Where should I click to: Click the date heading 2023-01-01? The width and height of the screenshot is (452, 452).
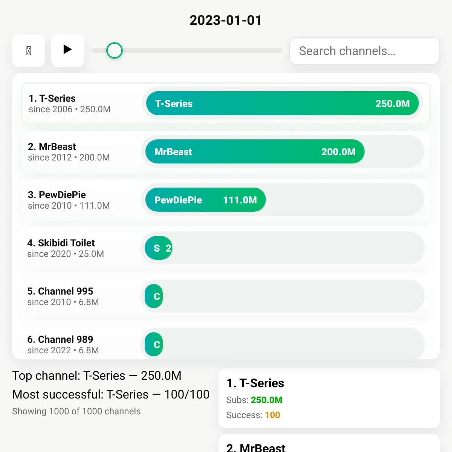tap(226, 20)
